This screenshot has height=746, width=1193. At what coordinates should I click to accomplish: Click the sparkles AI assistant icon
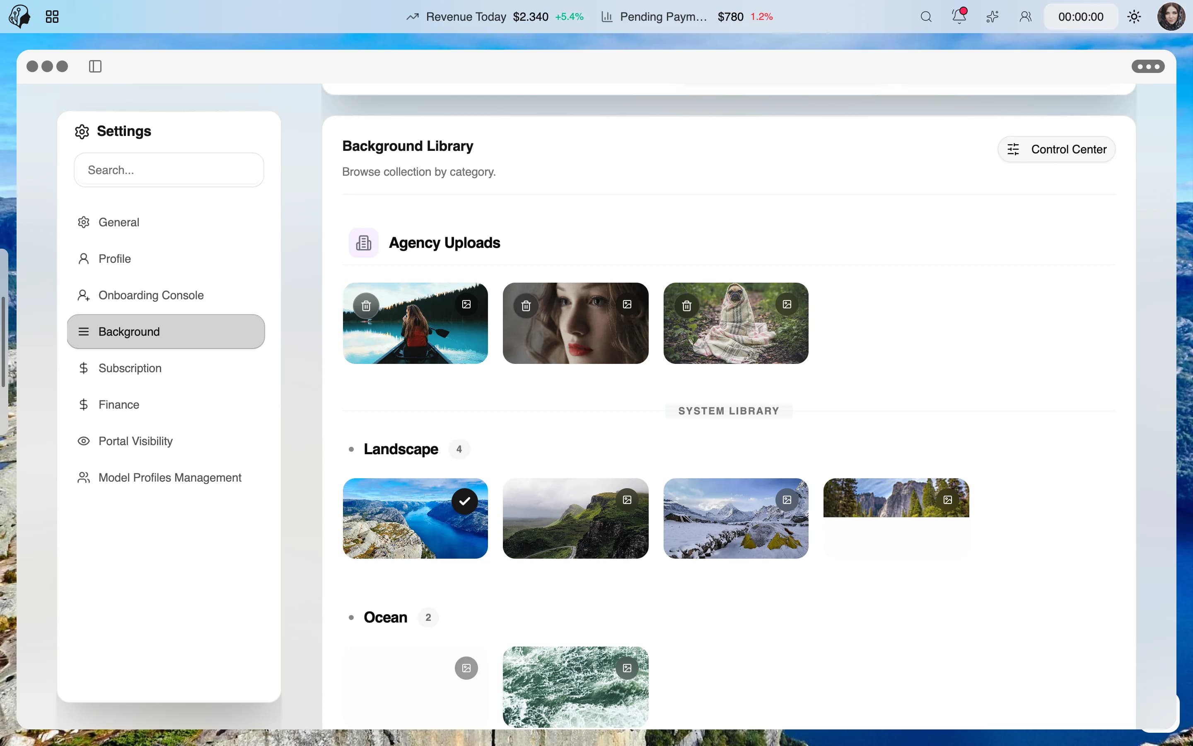pyautogui.click(x=992, y=17)
